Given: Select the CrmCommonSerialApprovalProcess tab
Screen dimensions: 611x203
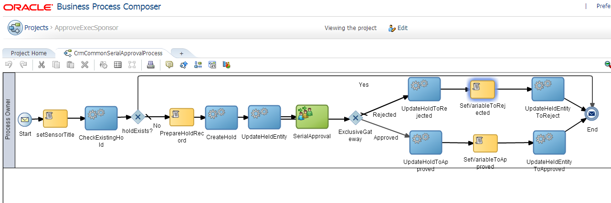Looking at the screenshot, I should [x=113, y=53].
